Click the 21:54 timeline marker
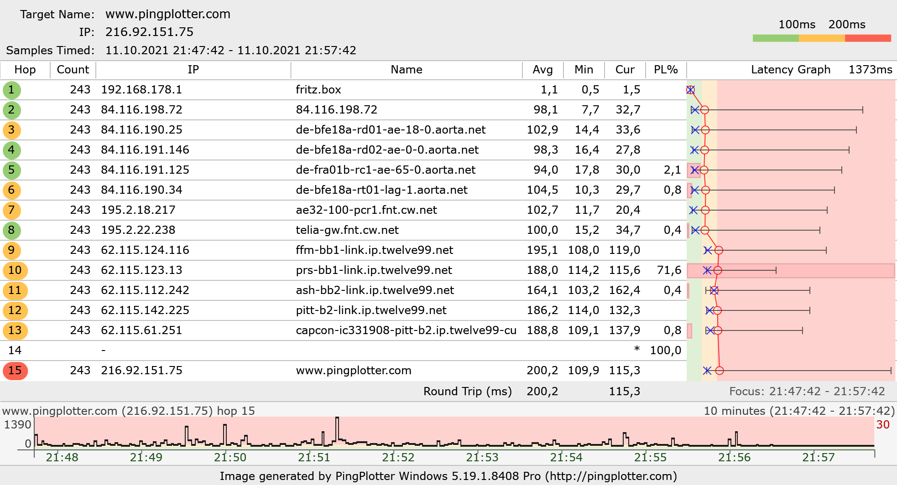 [566, 457]
